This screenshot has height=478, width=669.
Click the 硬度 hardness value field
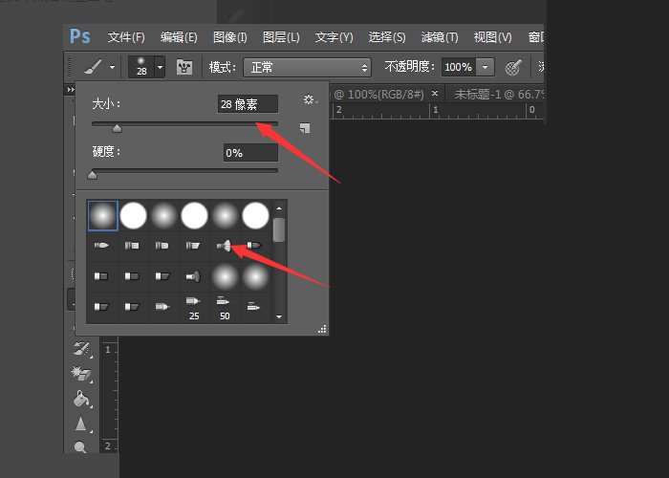(x=249, y=152)
